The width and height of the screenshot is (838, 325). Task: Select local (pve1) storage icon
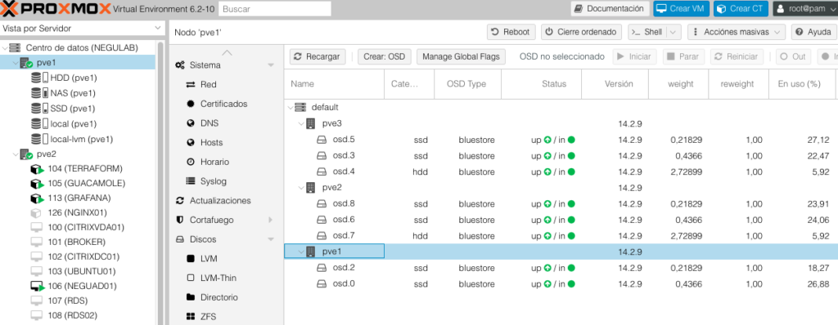39,124
